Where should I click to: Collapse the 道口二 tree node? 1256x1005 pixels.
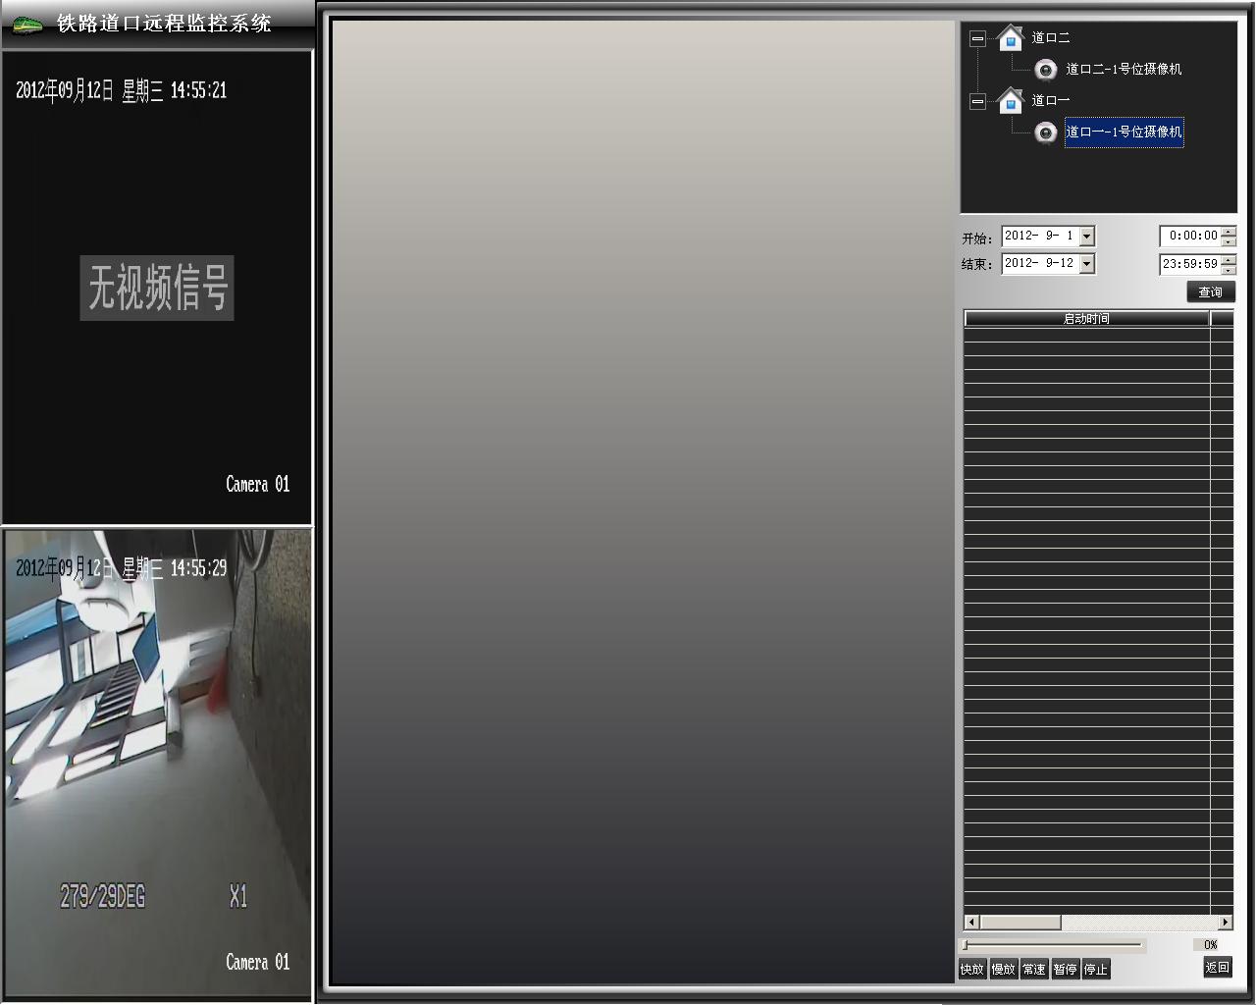click(x=977, y=39)
